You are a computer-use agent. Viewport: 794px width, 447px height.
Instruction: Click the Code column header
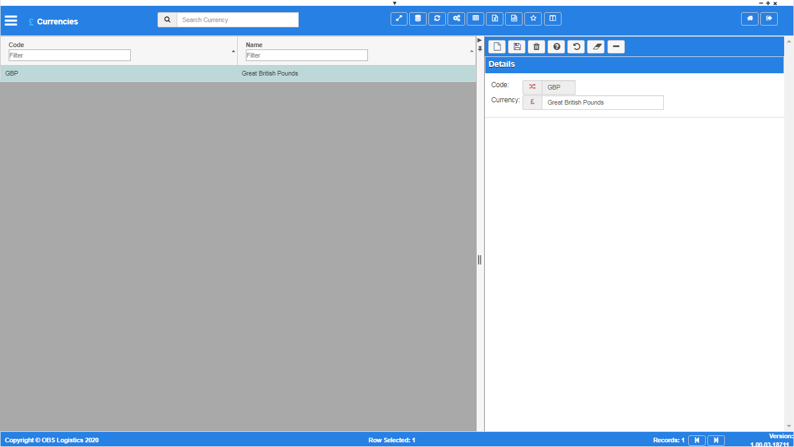[16, 45]
